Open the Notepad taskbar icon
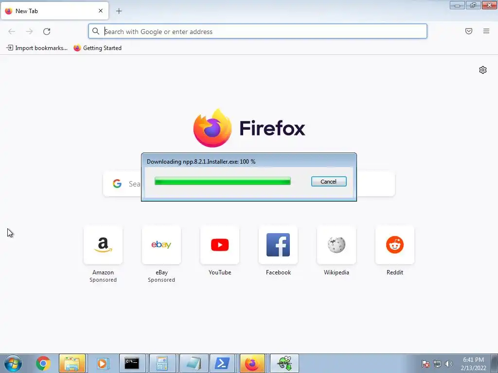 [x=194, y=363]
